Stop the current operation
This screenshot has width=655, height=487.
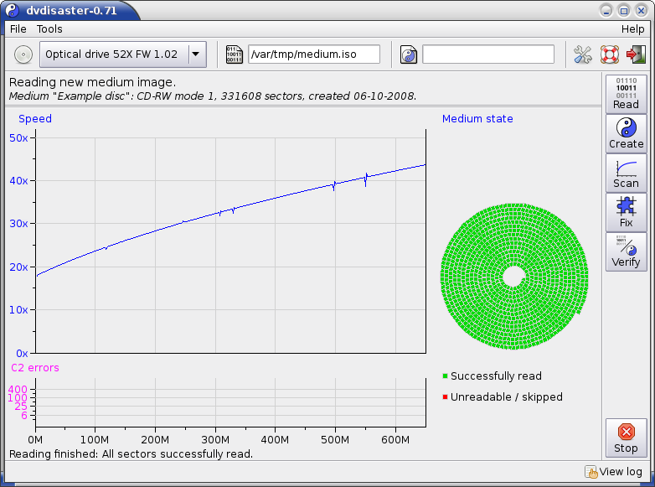(x=627, y=438)
